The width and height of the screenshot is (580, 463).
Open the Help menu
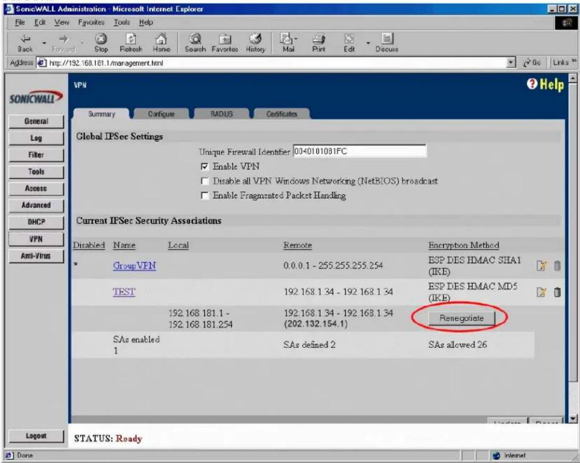(x=146, y=23)
